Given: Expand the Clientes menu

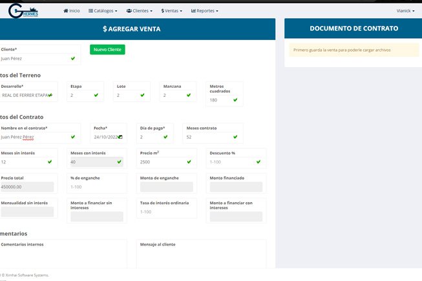Looking at the screenshot, I should coord(139,11).
